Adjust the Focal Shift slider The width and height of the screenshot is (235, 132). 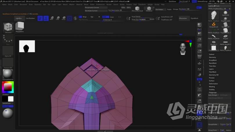coord(143,17)
